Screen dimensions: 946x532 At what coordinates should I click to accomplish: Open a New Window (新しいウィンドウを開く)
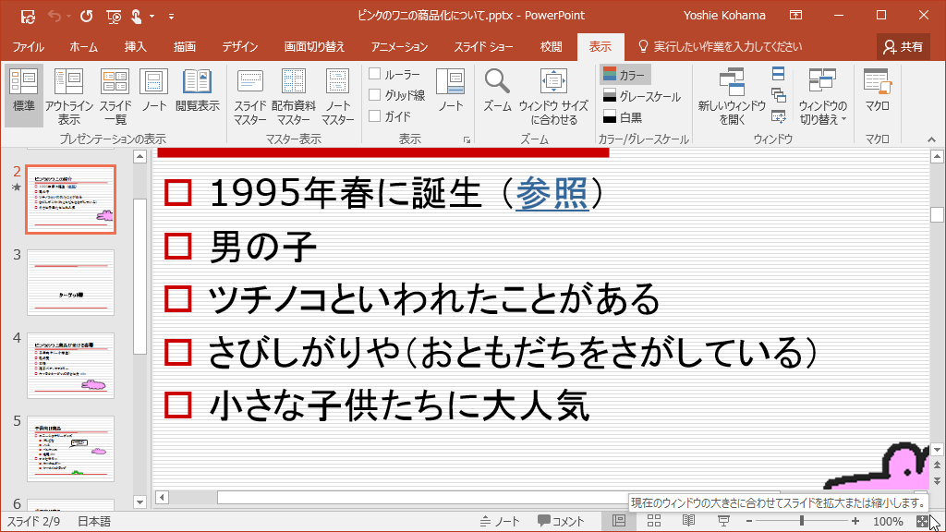tap(732, 95)
